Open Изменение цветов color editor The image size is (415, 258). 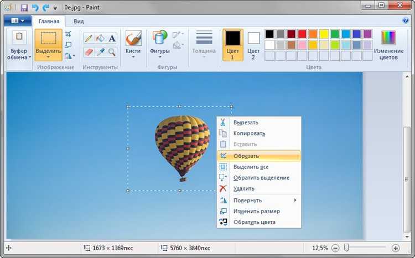tap(388, 45)
